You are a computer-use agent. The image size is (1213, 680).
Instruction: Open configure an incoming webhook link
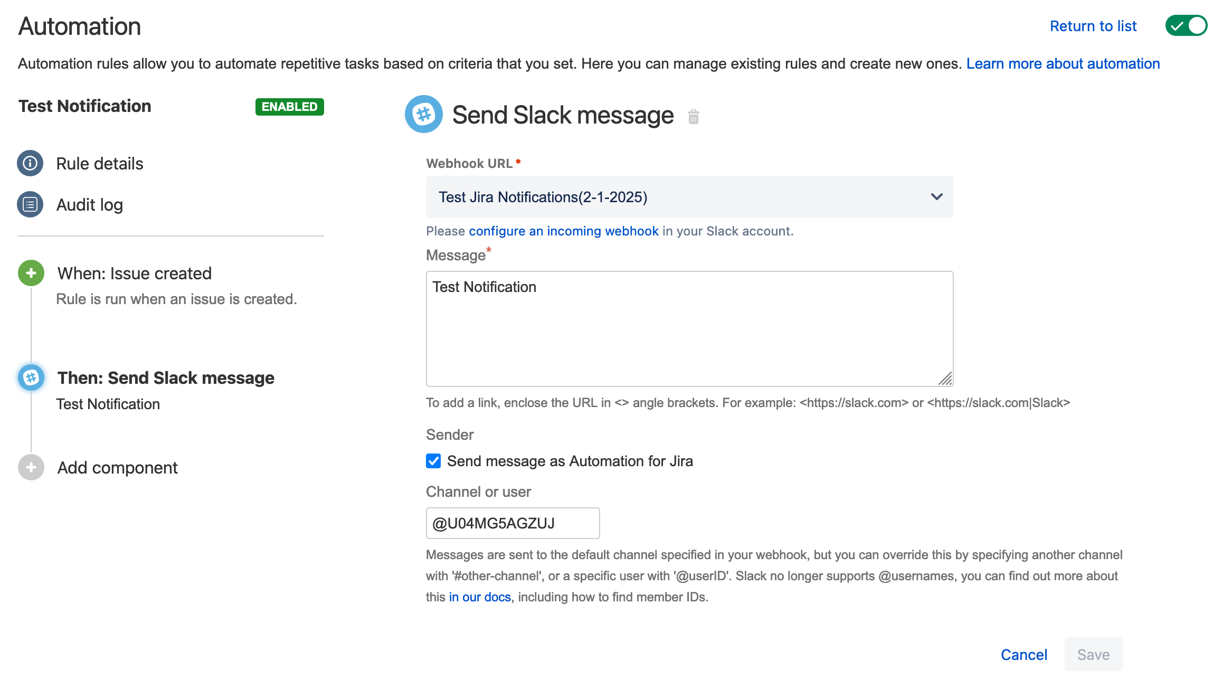click(x=563, y=231)
